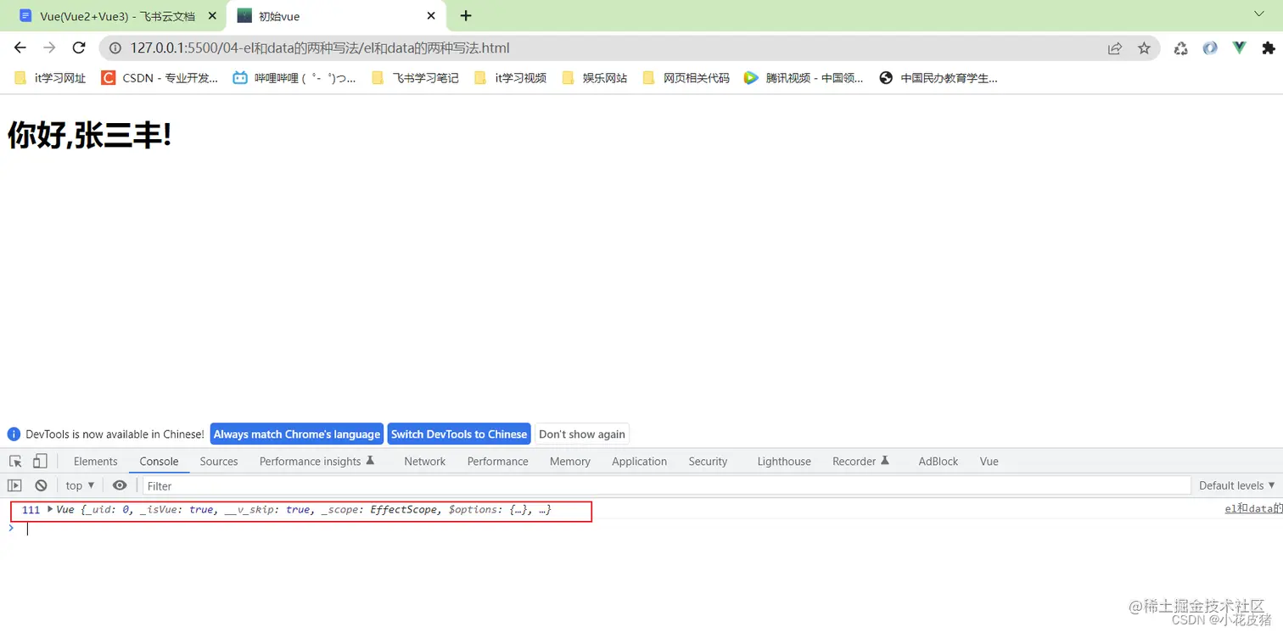Open a new tab with the plus button

coord(466,15)
